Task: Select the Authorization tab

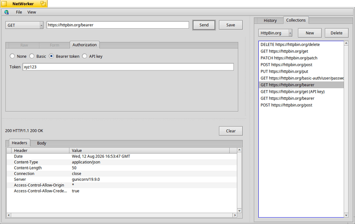Action: [84, 45]
